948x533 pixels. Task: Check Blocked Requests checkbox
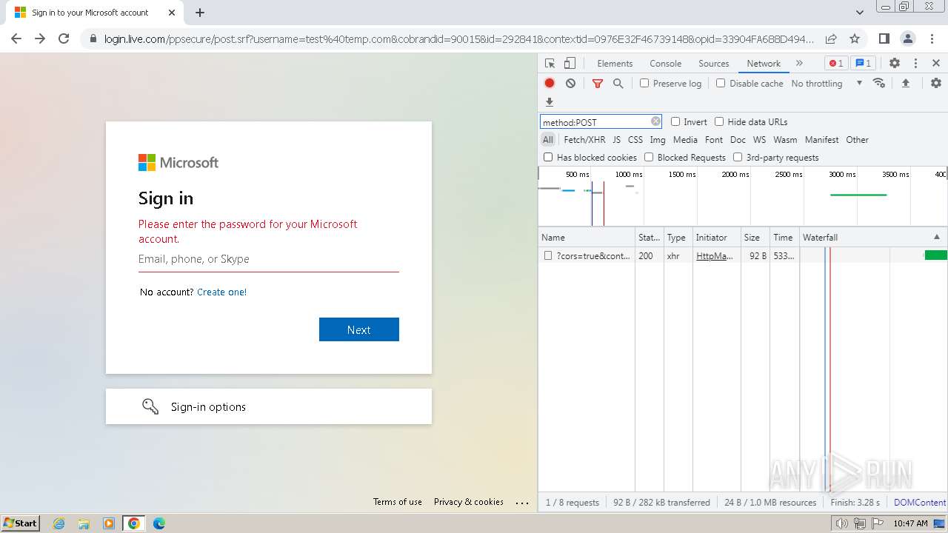coord(649,157)
